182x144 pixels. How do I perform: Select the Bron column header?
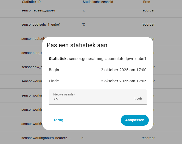point(147,2)
